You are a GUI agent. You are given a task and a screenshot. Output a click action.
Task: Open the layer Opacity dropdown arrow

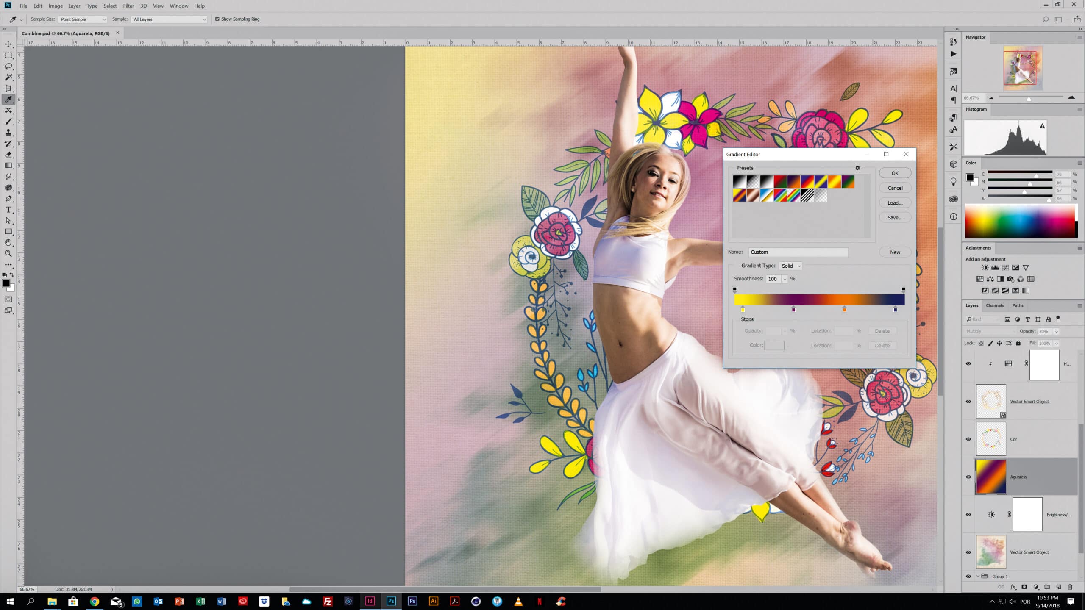[1057, 331]
